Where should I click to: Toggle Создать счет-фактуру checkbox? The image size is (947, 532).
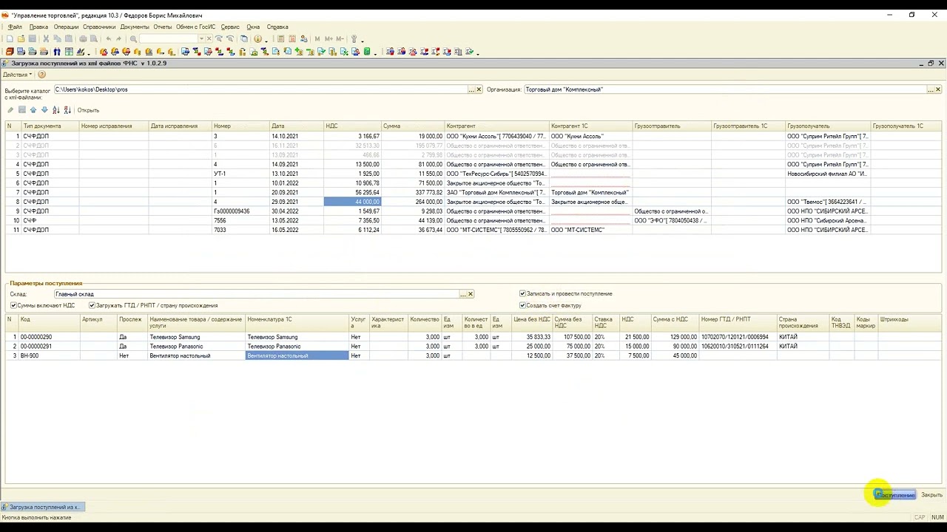tap(522, 305)
